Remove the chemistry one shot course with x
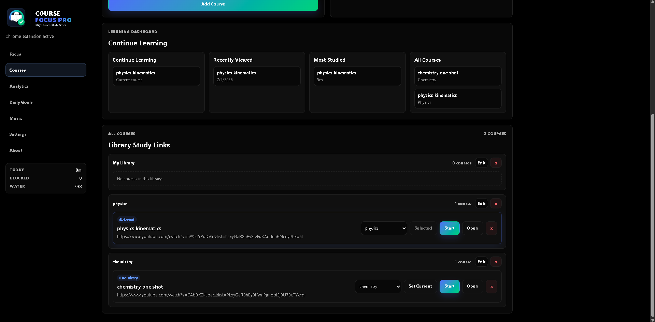 pos(492,287)
